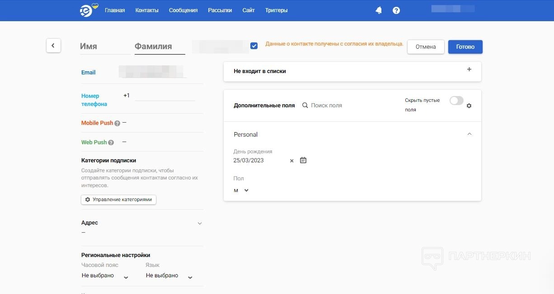Open the birthday calendar picker
Viewport: 554px width, 294px height.
click(x=303, y=160)
